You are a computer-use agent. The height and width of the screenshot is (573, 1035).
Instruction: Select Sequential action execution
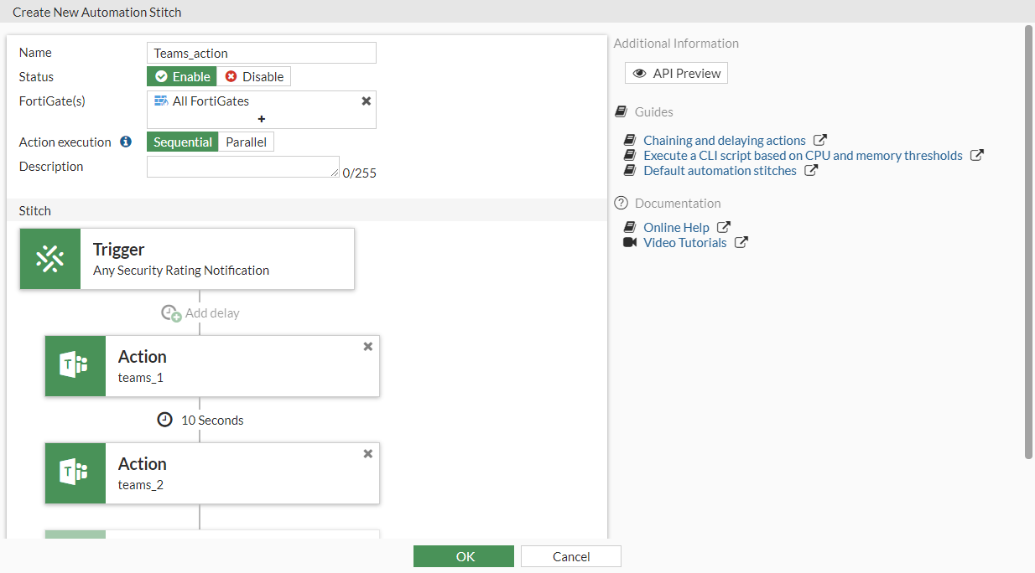[x=182, y=142]
